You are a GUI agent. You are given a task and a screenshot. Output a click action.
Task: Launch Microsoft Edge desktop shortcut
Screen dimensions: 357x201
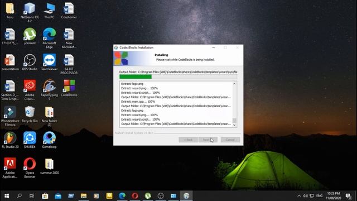click(49, 39)
